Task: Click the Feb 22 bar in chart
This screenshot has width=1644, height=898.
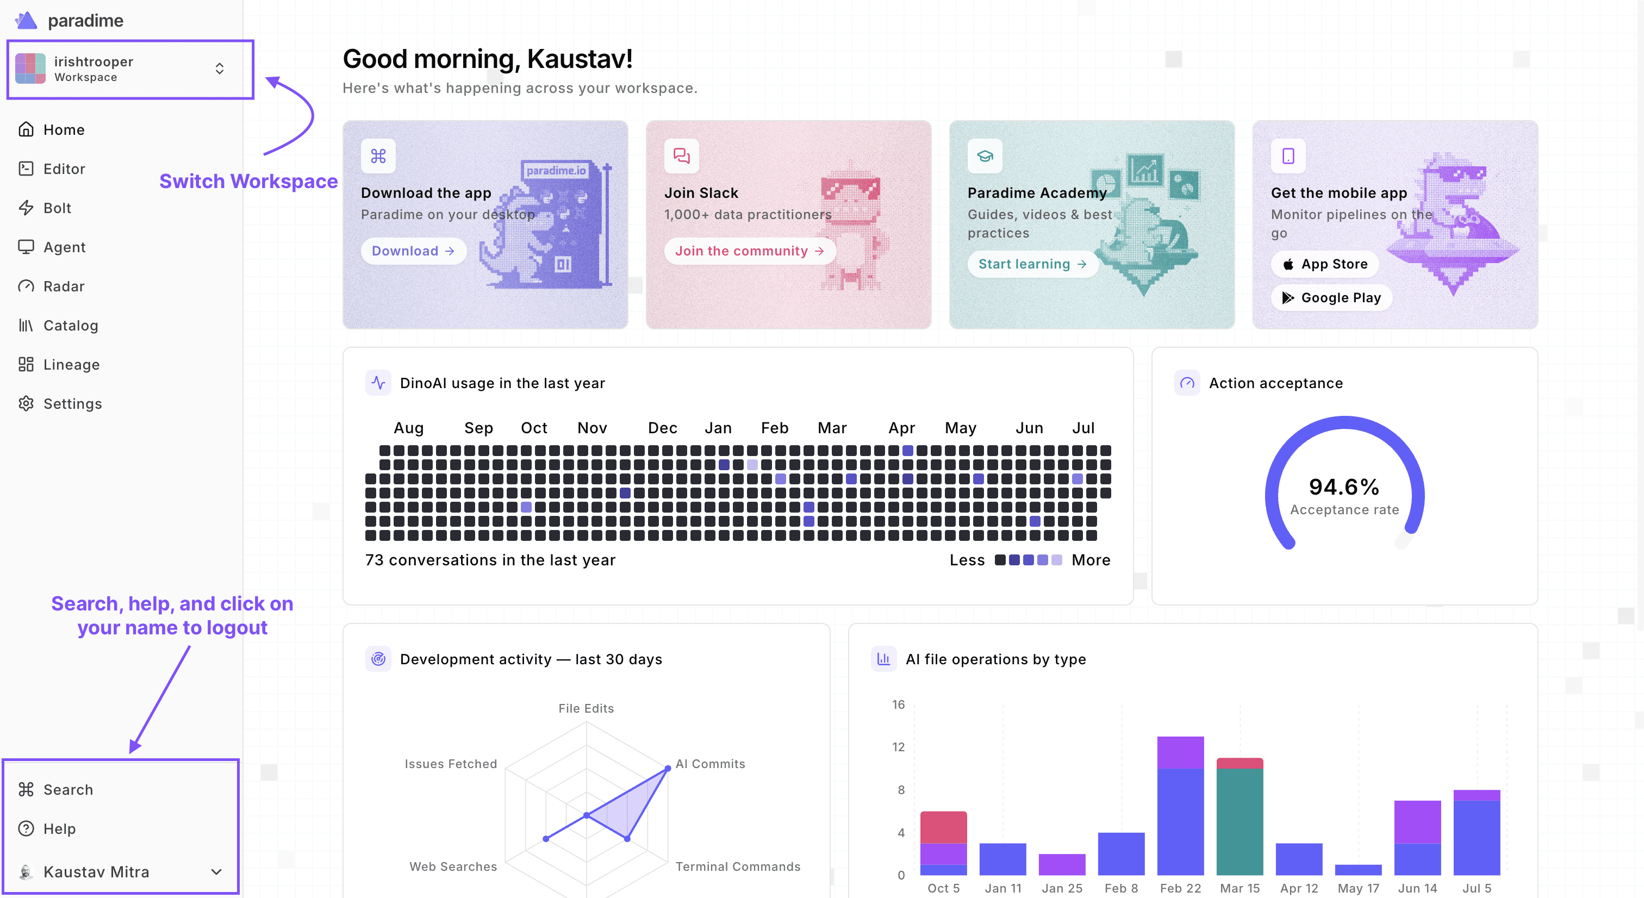Action: pyautogui.click(x=1180, y=806)
